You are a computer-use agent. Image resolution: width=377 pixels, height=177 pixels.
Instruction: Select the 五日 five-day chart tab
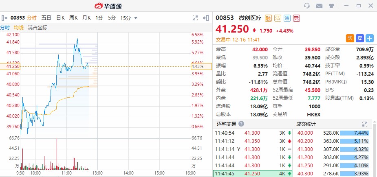pyautogui.click(x=46, y=18)
